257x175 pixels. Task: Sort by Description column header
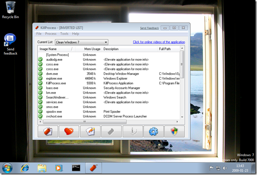[130, 49]
